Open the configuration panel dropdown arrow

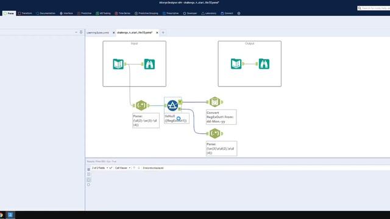[76, 32]
